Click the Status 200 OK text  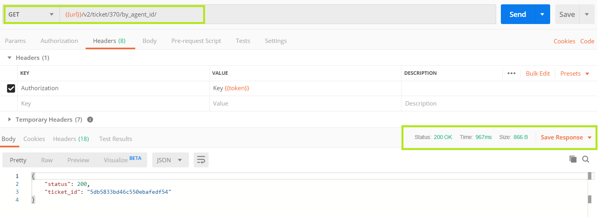click(433, 137)
